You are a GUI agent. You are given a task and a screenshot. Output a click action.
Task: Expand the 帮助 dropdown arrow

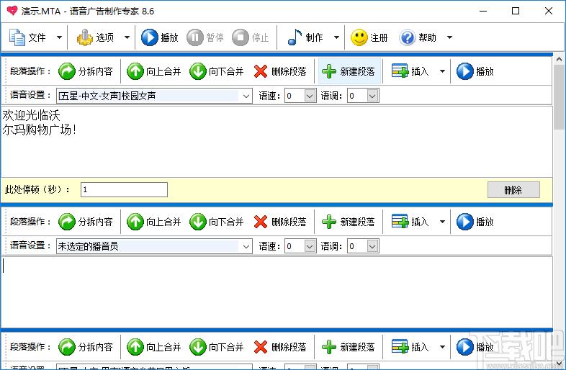coord(449,37)
